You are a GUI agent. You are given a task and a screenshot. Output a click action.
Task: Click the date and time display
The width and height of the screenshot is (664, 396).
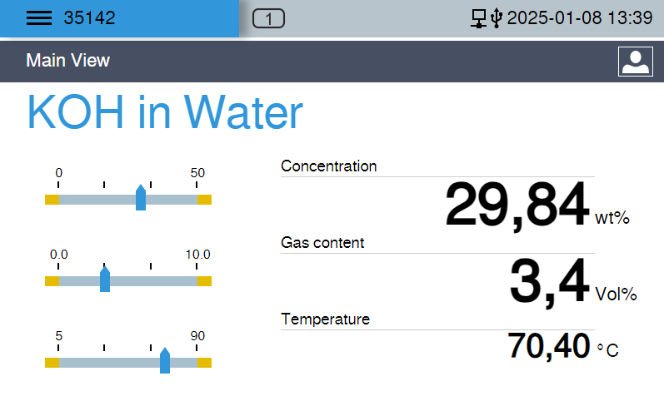click(x=579, y=18)
